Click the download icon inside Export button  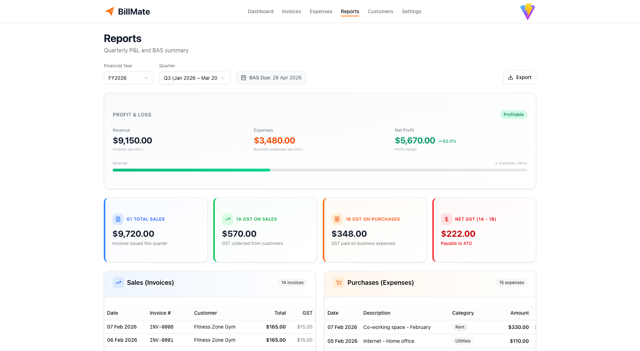510,77
